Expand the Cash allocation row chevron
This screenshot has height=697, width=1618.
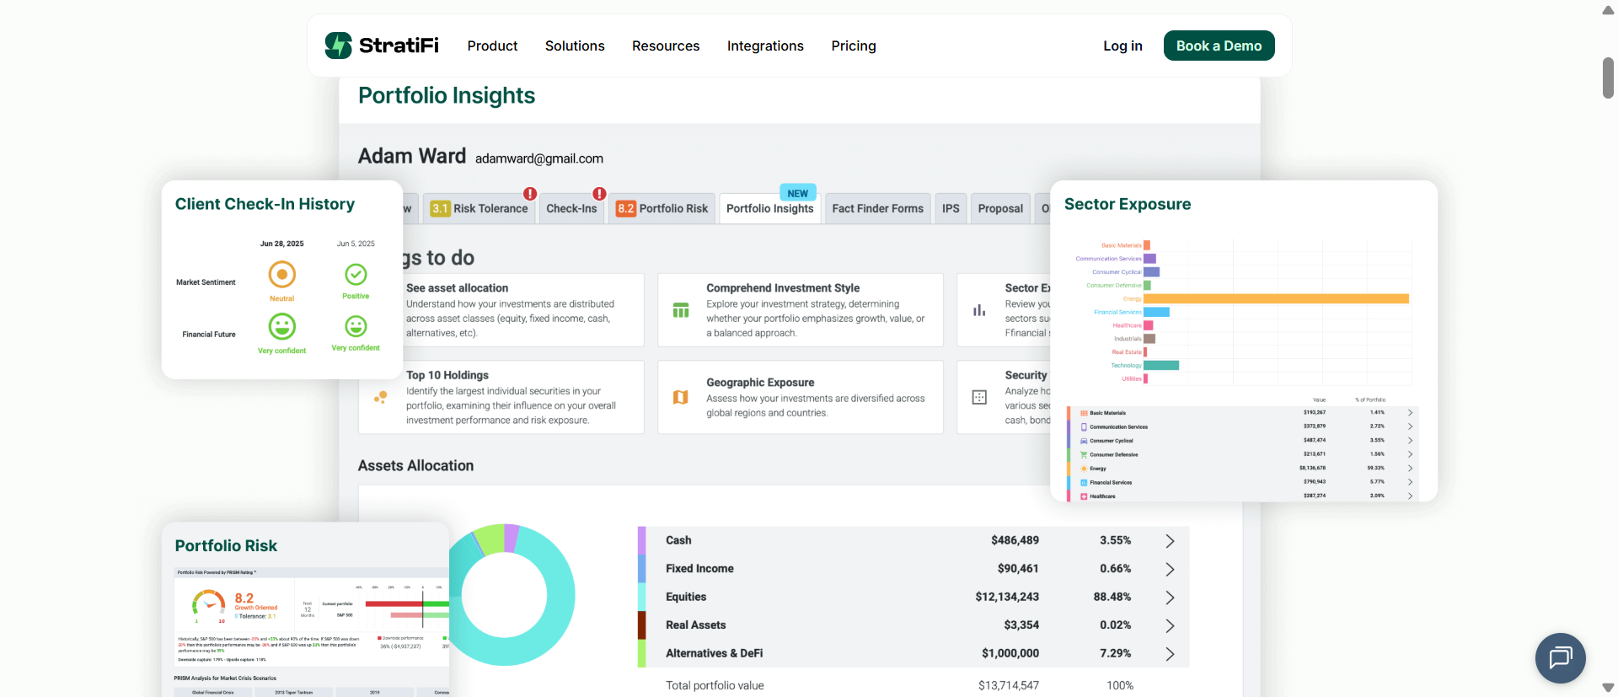[x=1170, y=541]
